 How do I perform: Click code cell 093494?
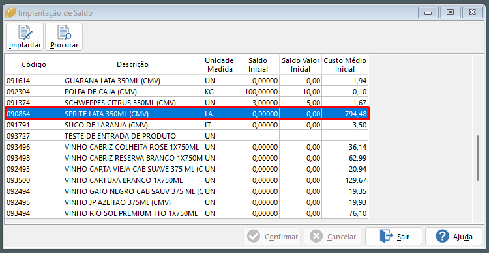(x=34, y=213)
